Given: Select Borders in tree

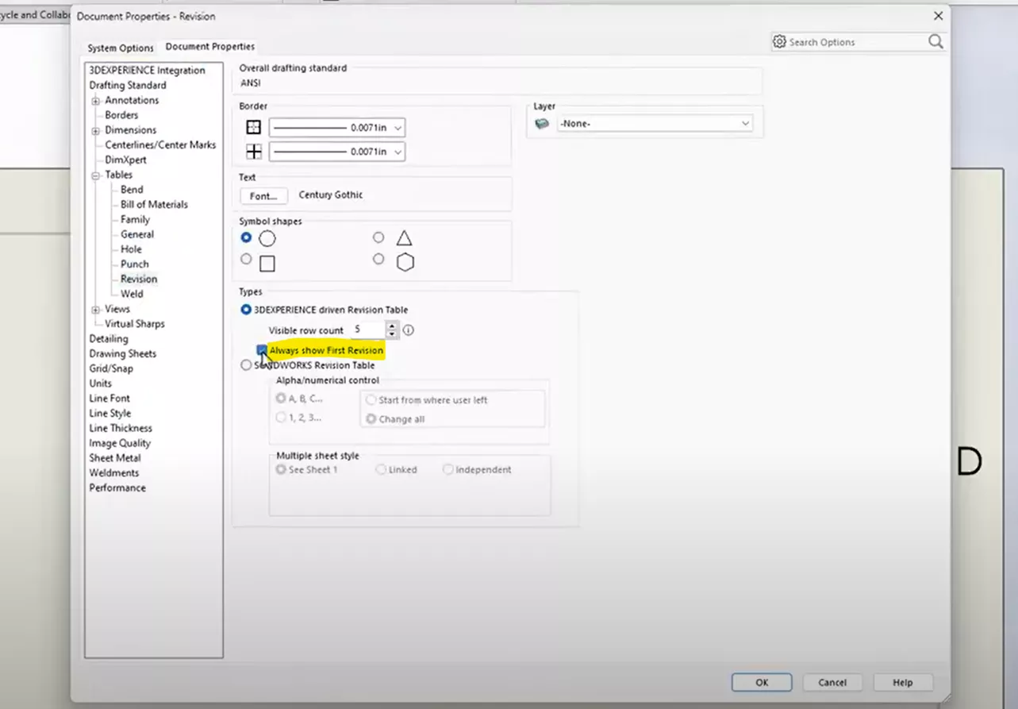Looking at the screenshot, I should point(121,115).
